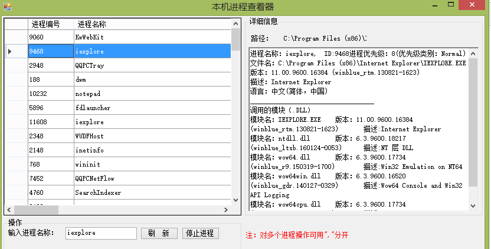Click process list scroll right arrow
The width and height of the screenshot is (491, 249).
(226, 210)
